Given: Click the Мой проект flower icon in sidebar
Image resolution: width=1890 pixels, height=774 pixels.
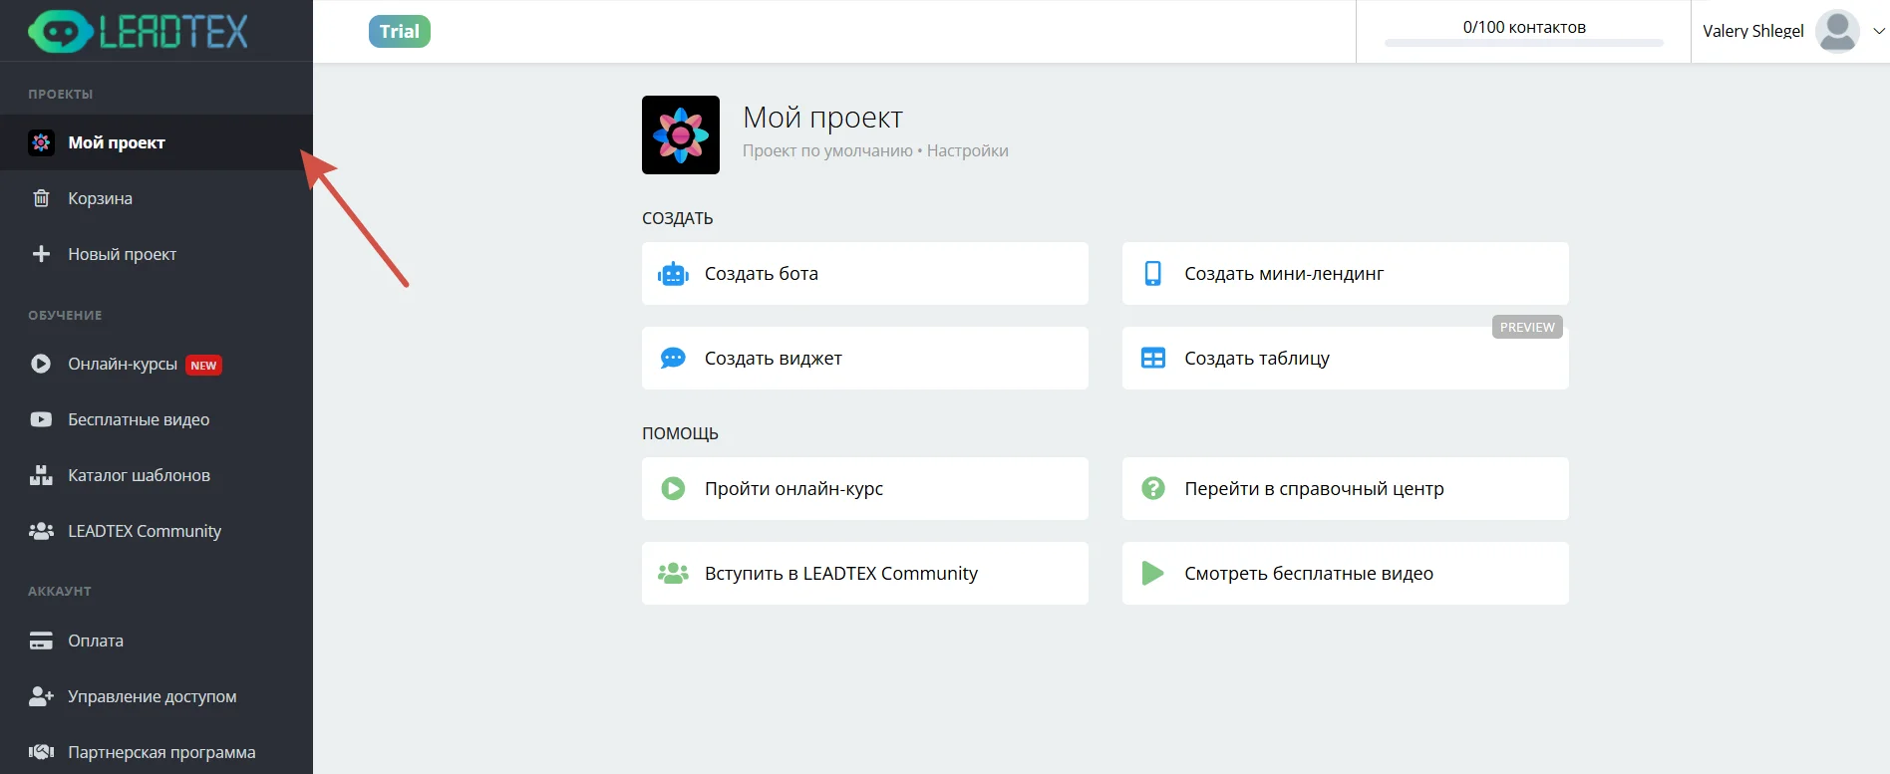Looking at the screenshot, I should (x=41, y=142).
